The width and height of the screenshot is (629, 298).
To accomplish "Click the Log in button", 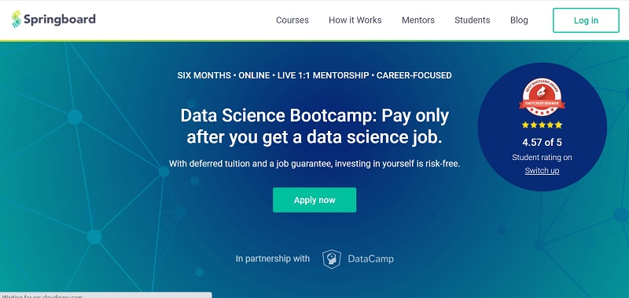I will (586, 20).
